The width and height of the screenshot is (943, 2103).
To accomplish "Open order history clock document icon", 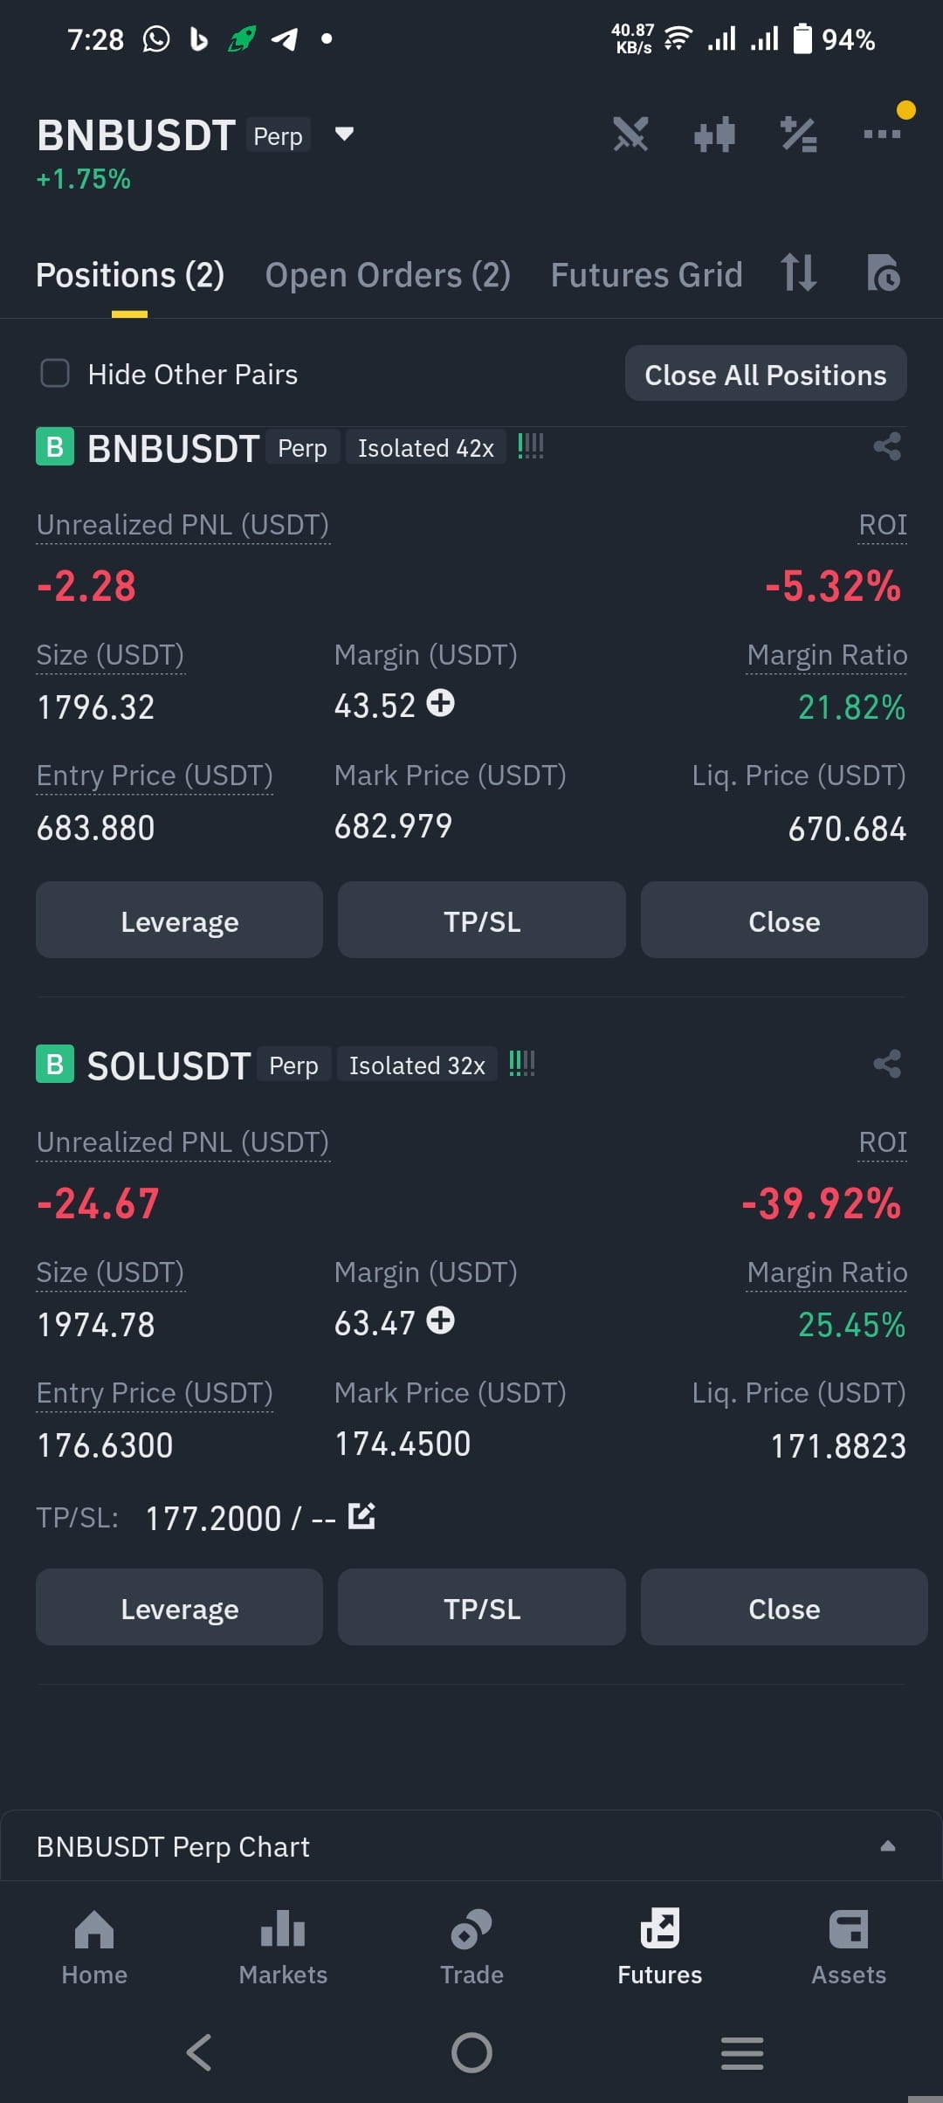I will (x=884, y=273).
